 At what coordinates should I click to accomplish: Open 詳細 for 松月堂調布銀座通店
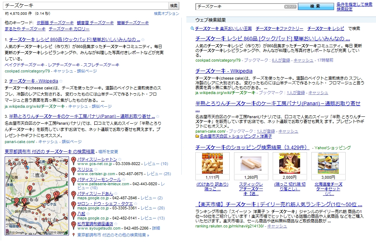tap(156, 228)
